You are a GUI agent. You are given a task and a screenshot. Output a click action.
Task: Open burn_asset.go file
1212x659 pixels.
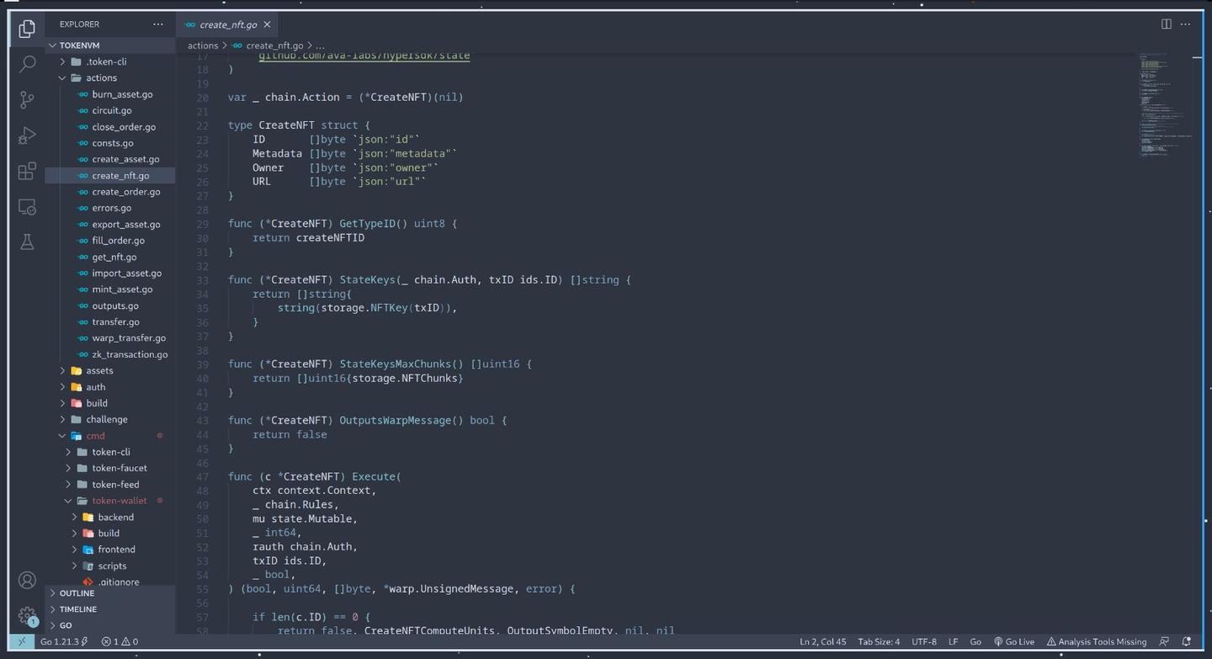110,94
